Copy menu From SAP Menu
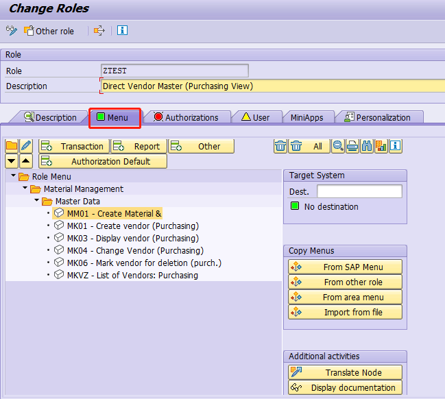Screen dimensions: 445x399 point(345,267)
